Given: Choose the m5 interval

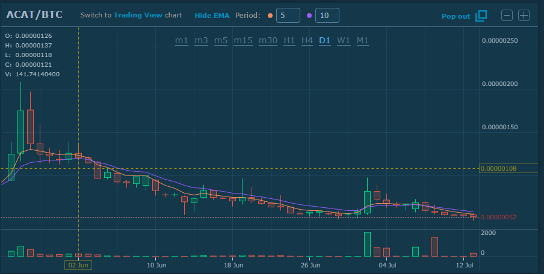Looking at the screenshot, I should tap(221, 40).
